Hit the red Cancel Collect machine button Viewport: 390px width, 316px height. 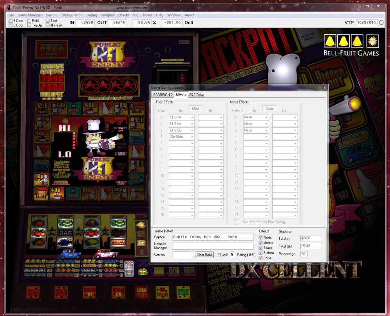[x=142, y=292]
